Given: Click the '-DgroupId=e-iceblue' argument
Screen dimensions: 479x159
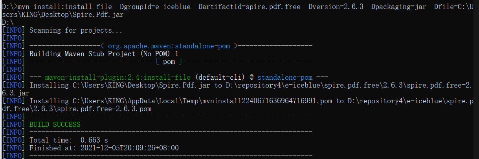Looking at the screenshot, I should pyautogui.click(x=152, y=7).
